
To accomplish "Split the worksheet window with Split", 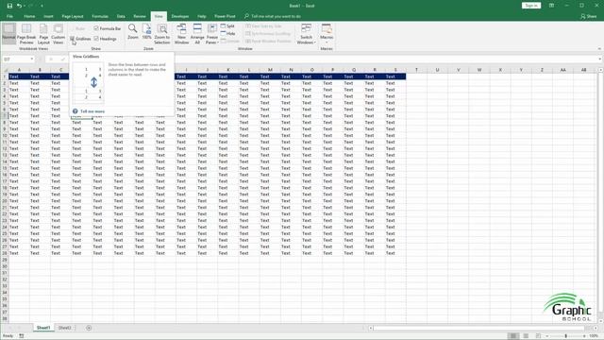I will [227, 25].
